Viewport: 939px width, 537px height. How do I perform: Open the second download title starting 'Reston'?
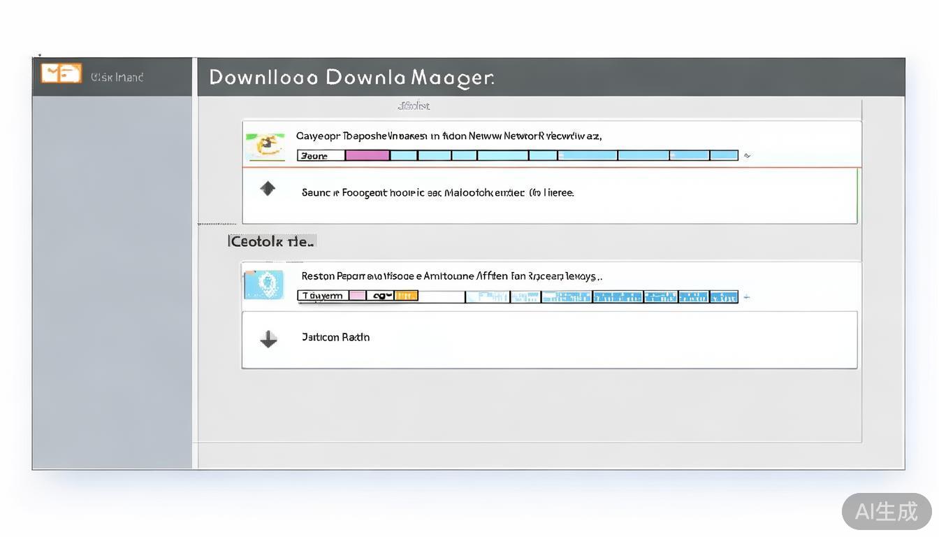coord(451,276)
